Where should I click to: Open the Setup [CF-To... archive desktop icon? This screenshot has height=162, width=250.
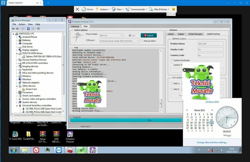click(x=43, y=137)
